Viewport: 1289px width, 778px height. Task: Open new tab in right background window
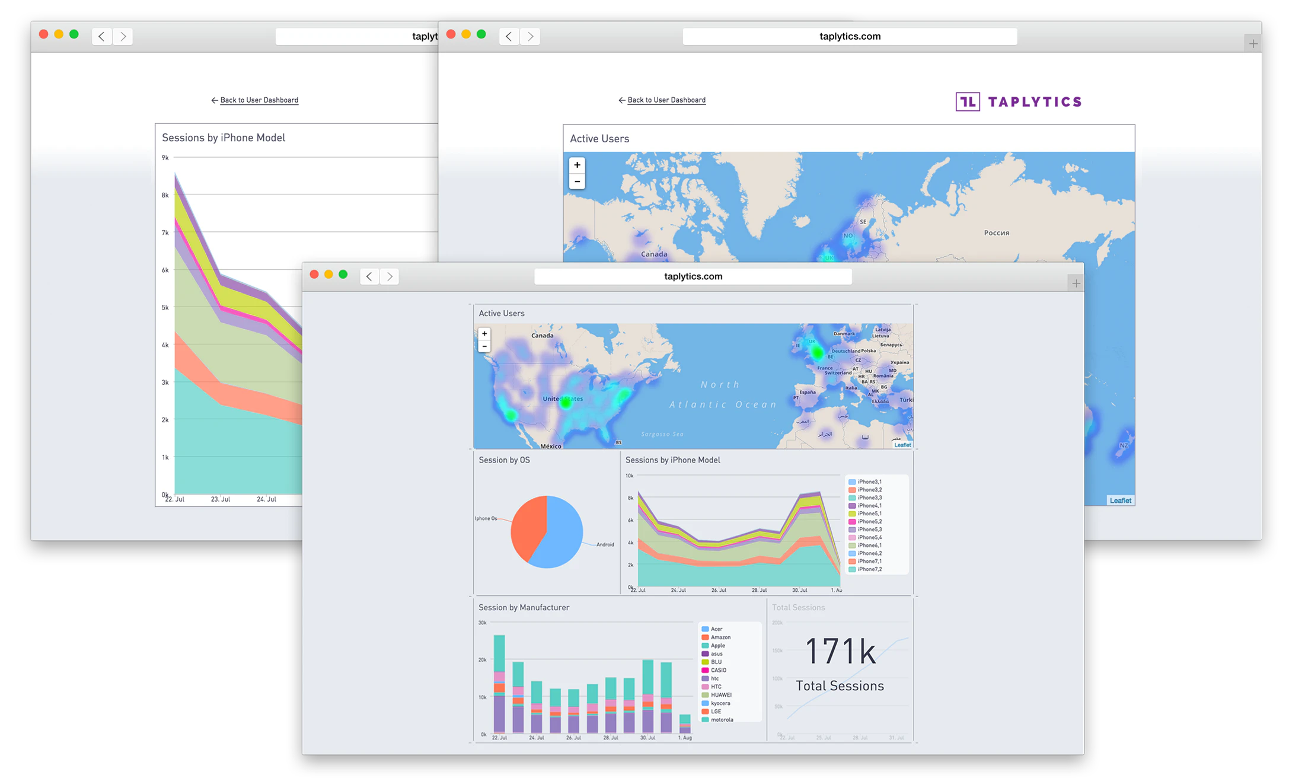(1252, 44)
